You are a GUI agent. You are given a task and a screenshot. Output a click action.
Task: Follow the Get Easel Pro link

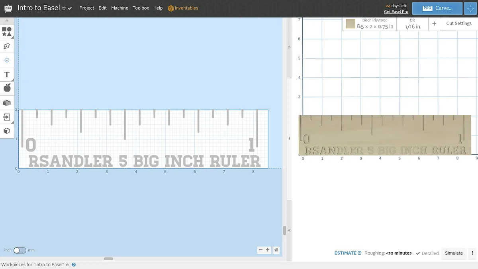396,12
